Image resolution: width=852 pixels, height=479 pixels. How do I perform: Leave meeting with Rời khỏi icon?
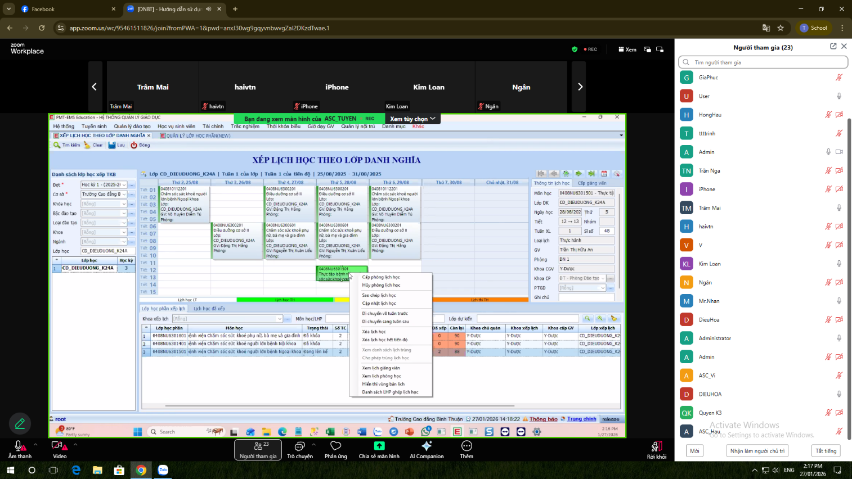coord(656,446)
